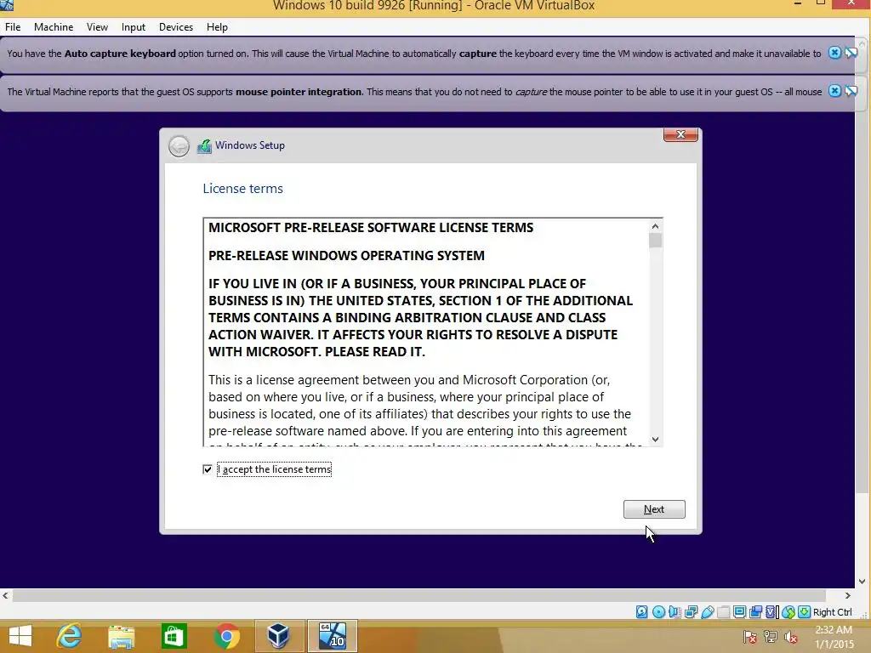Launch Internet Explorer from taskbar
This screenshot has width=871, height=653.
click(69, 636)
